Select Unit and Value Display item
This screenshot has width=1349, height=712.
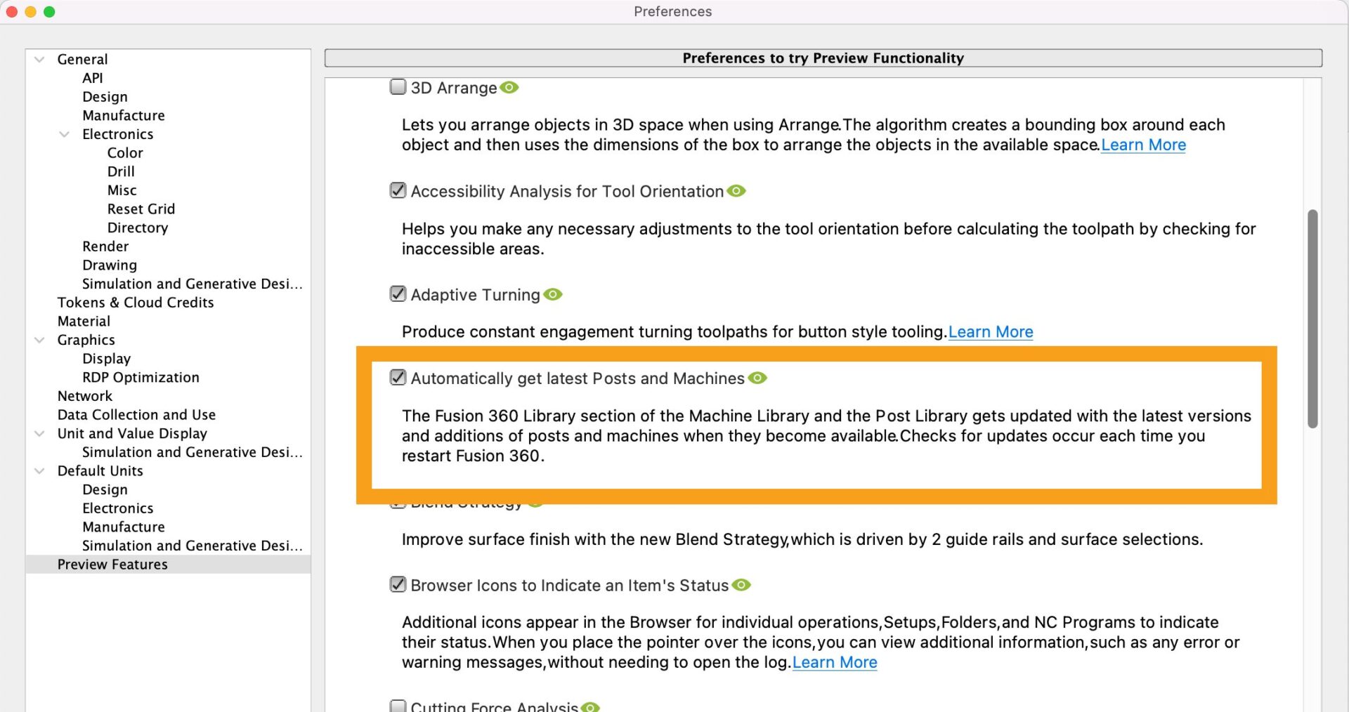[132, 434]
